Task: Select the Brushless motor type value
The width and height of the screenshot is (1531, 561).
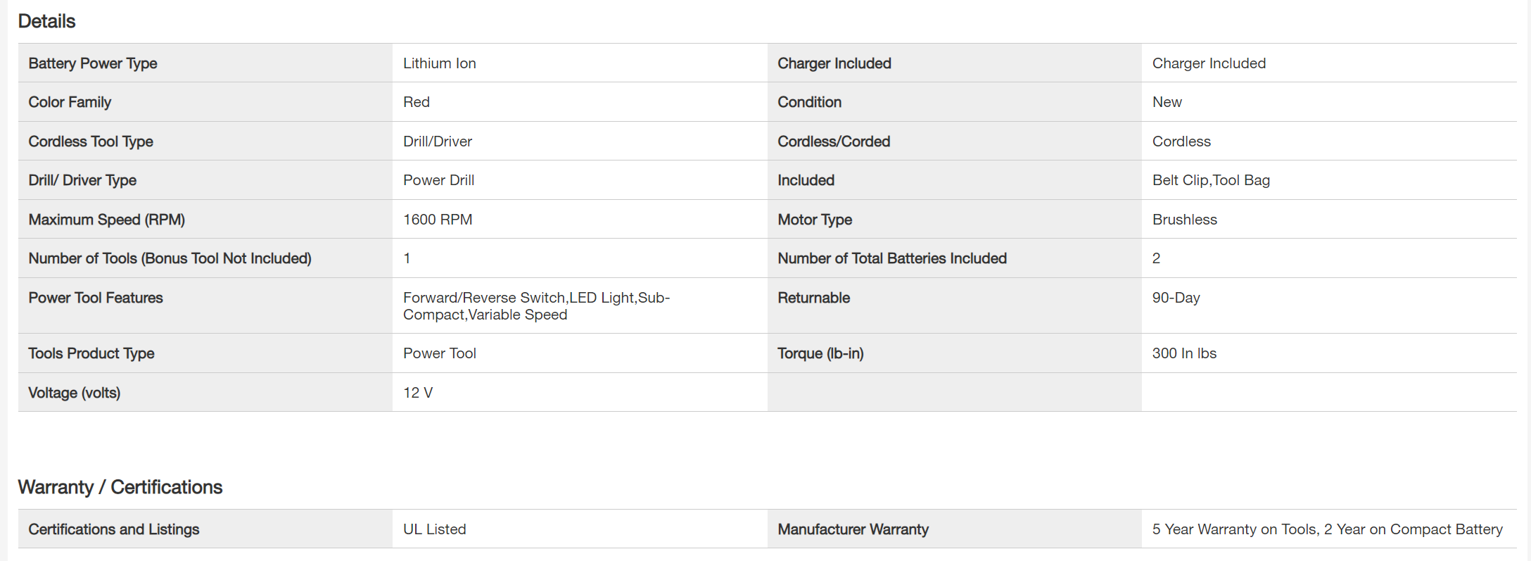Action: (1184, 220)
